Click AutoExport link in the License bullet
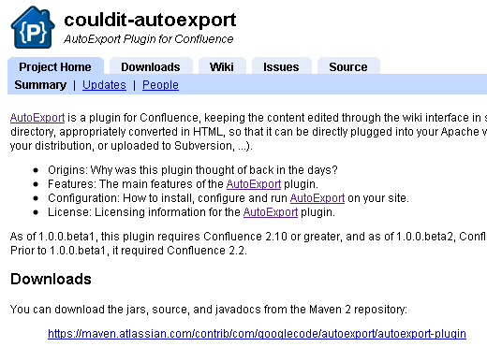The image size is (487, 361). (x=271, y=212)
